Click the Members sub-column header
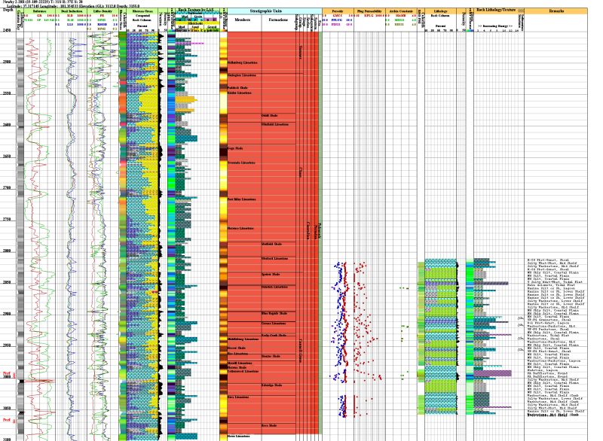The image size is (603, 441). click(243, 20)
